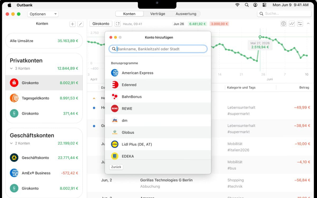Open the Apple menu

pyautogui.click(x=10, y=5)
